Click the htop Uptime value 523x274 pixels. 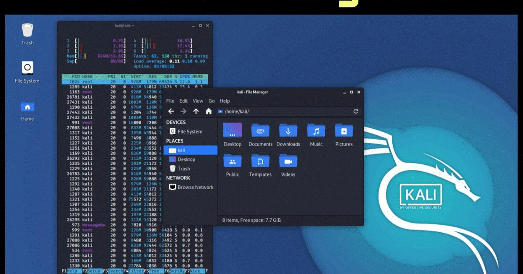164,67
